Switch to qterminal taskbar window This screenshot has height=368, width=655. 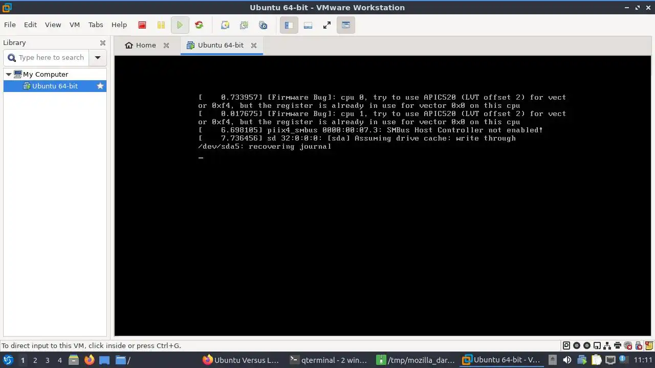point(329,360)
